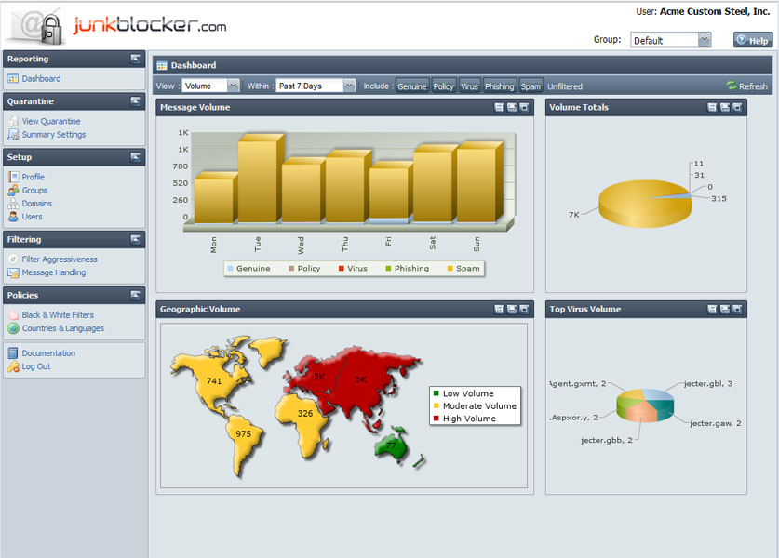This screenshot has height=558, width=779.
Task: Click the Dashboard icon in Reporting sidebar
Action: 13,78
